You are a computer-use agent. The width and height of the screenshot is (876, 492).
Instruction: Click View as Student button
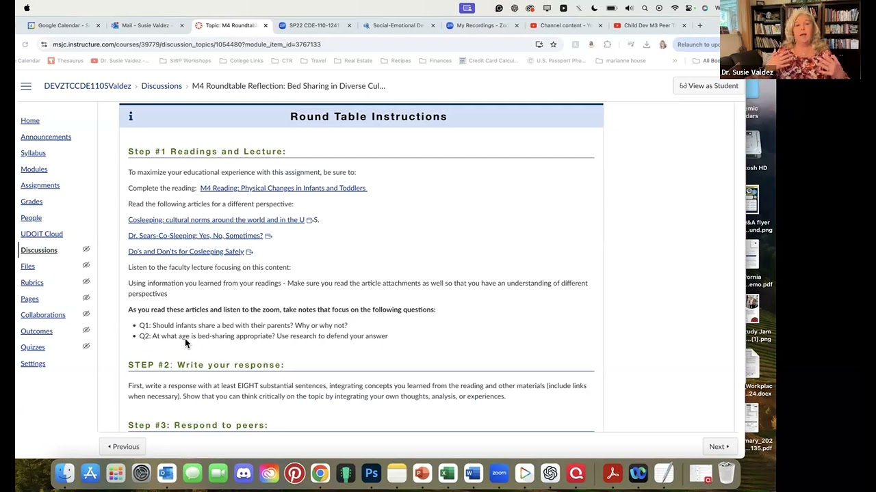(x=708, y=86)
